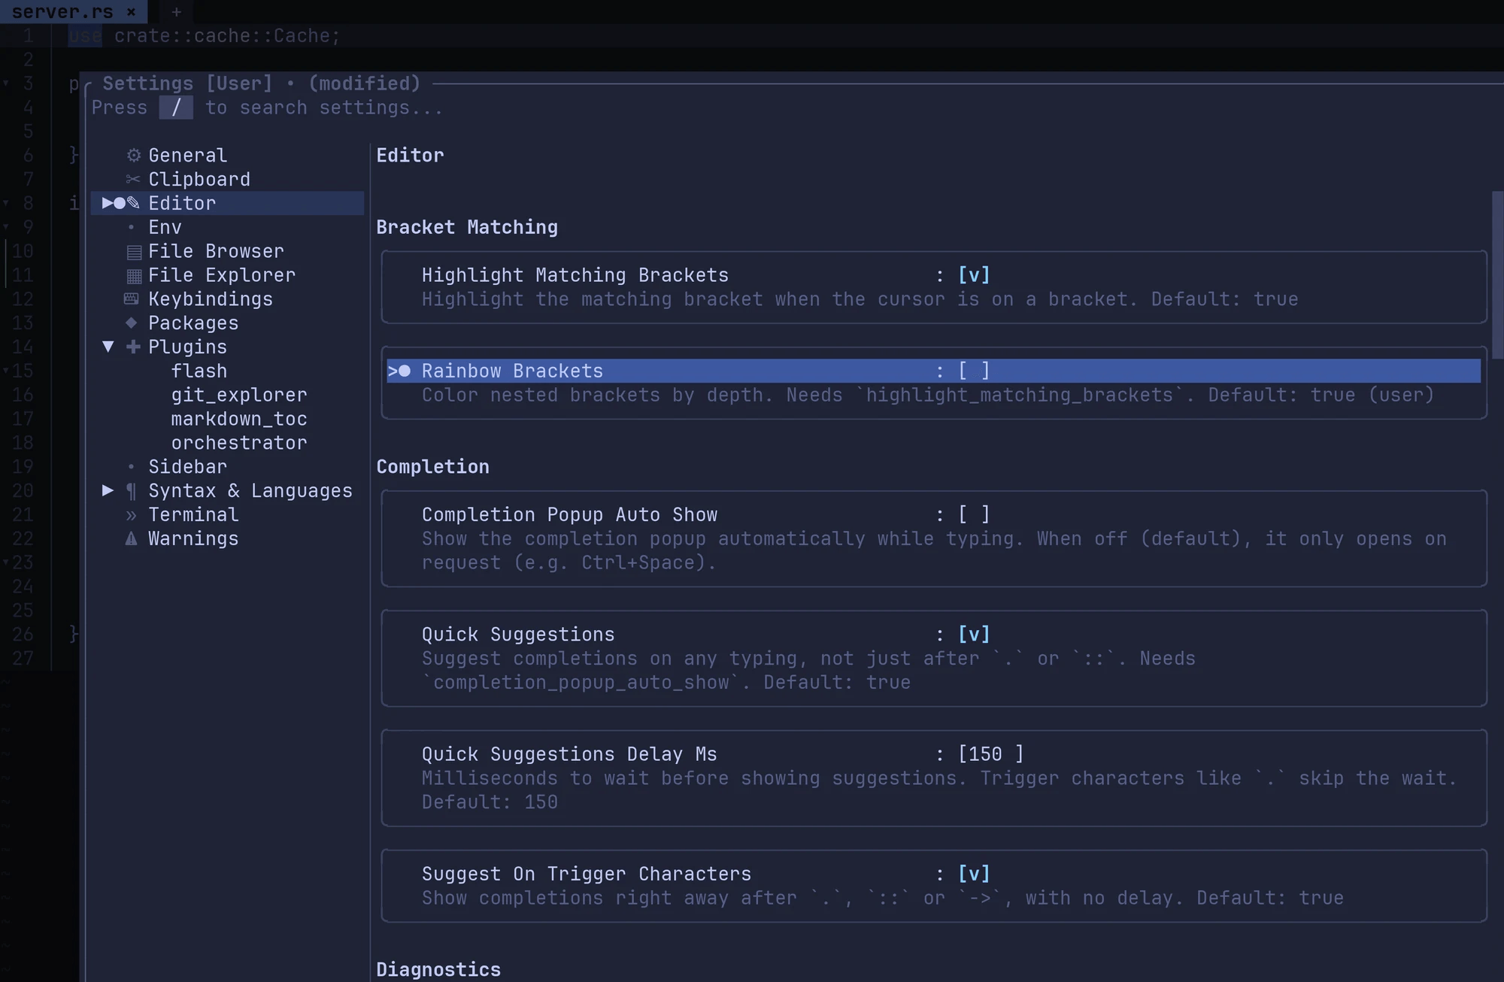
Task: Open File Browser settings category
Action: click(216, 251)
